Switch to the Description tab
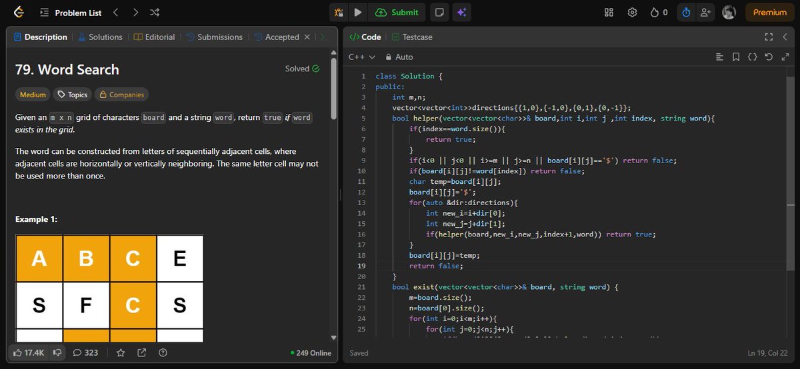The image size is (800, 369). coord(41,37)
